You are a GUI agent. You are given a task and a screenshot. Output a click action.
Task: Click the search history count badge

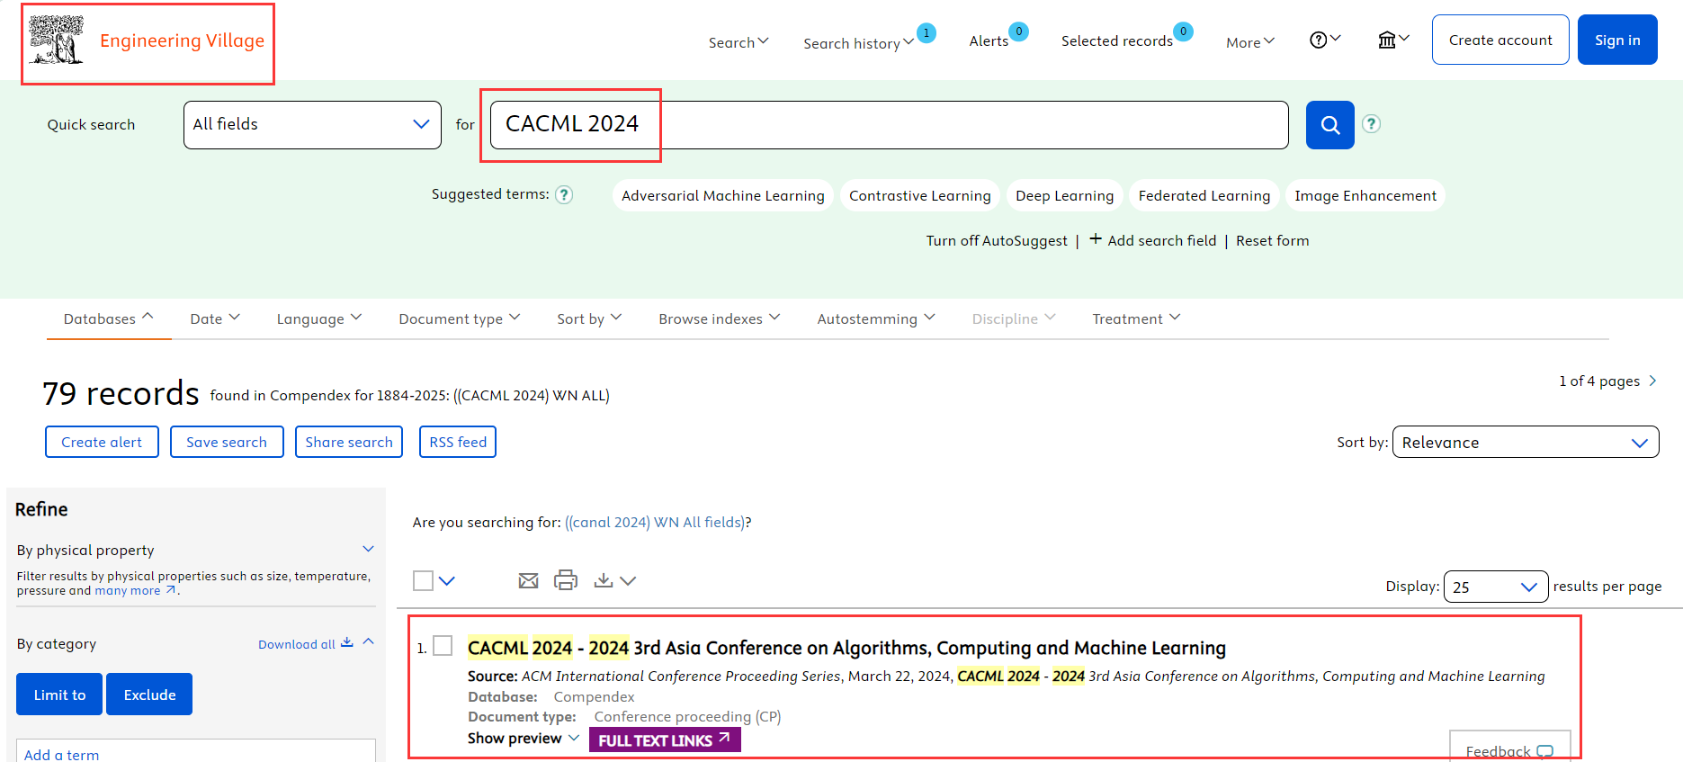click(x=927, y=32)
